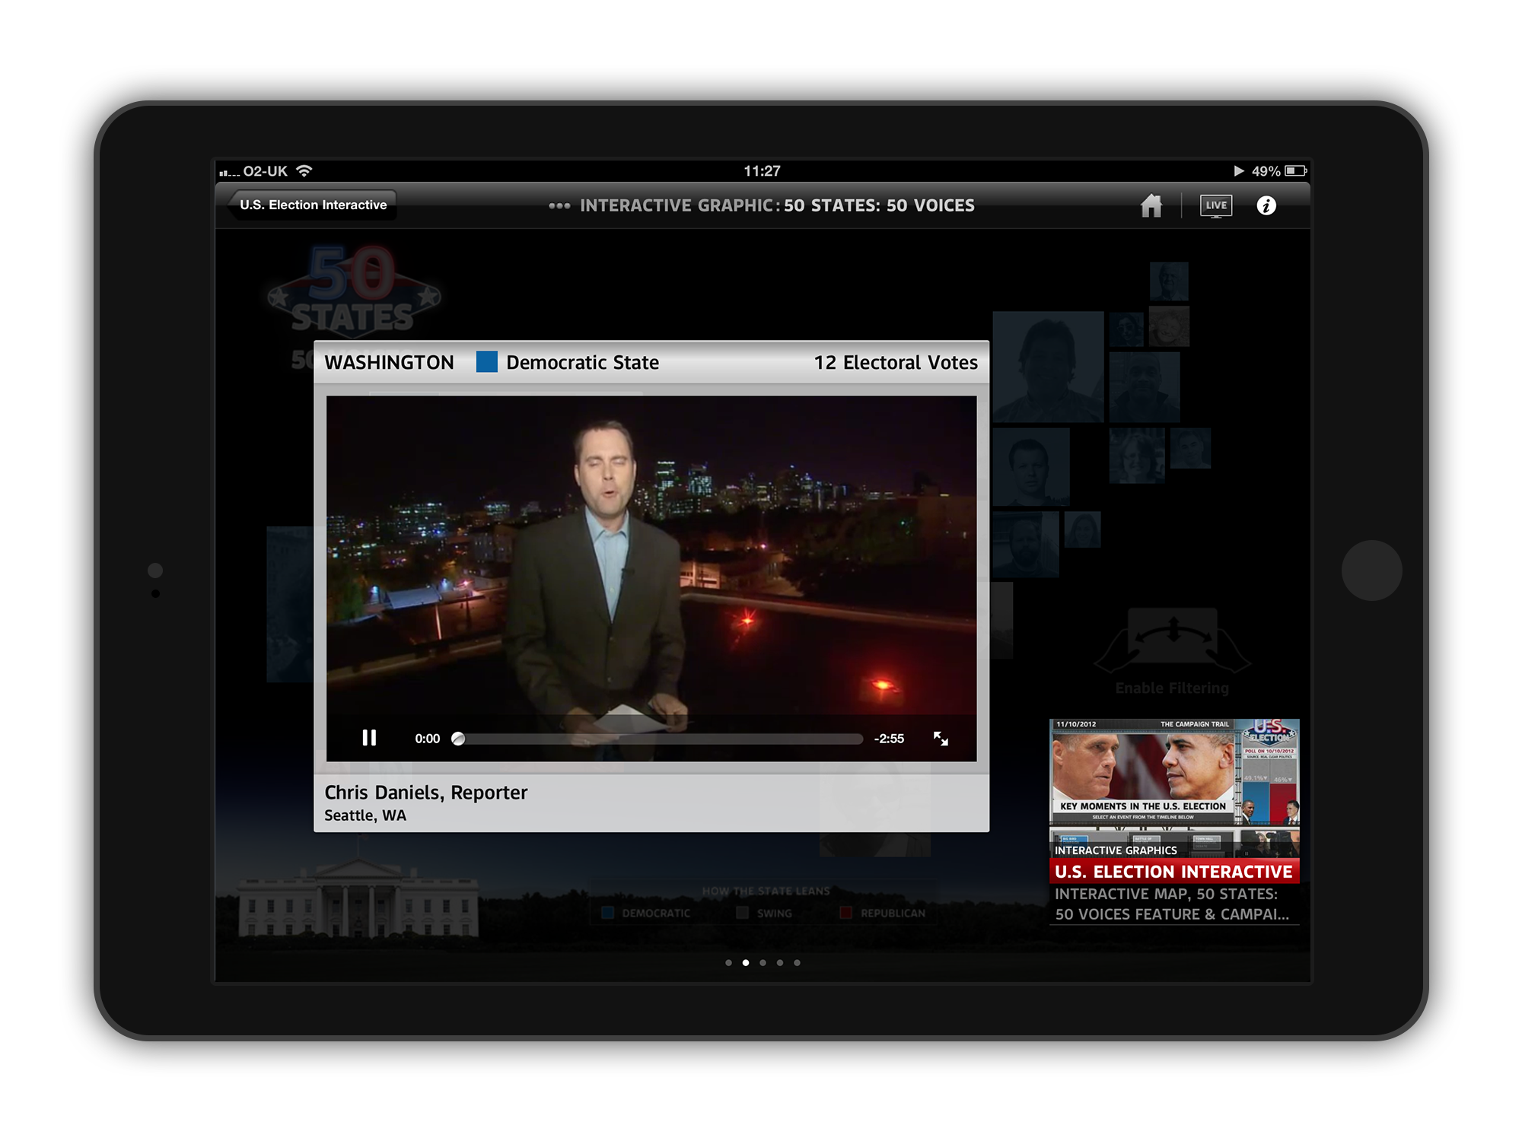The width and height of the screenshot is (1522, 1141).
Task: Tap the 12 Electoral Votes text
Action: pos(896,363)
